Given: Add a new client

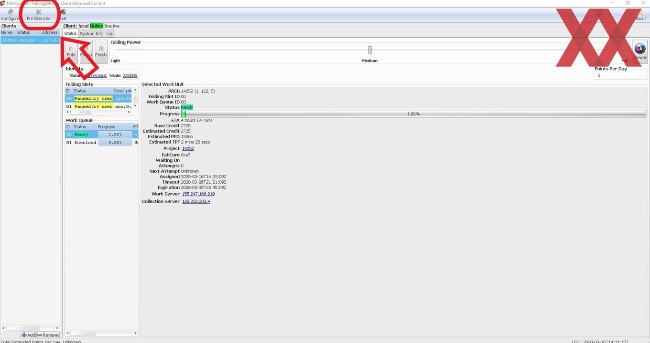Looking at the screenshot, I should pos(28,335).
